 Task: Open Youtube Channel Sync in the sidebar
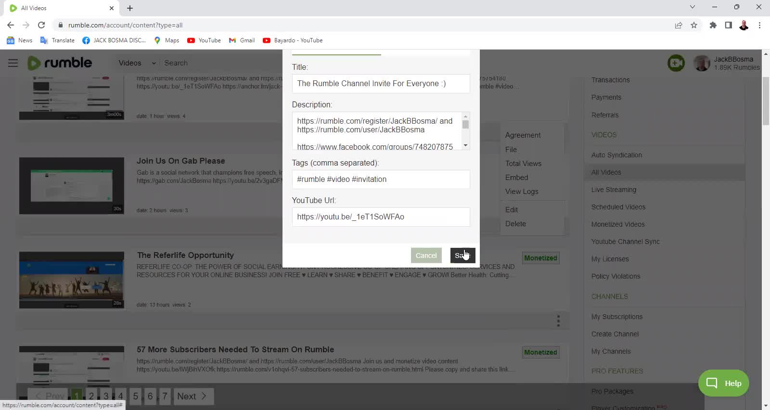[625, 242]
